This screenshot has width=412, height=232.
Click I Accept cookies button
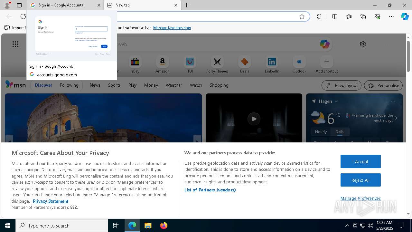pos(360,161)
